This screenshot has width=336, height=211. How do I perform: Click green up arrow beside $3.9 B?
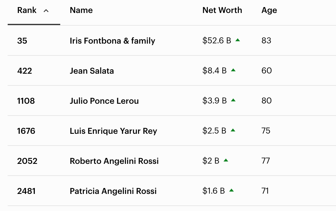(233, 100)
